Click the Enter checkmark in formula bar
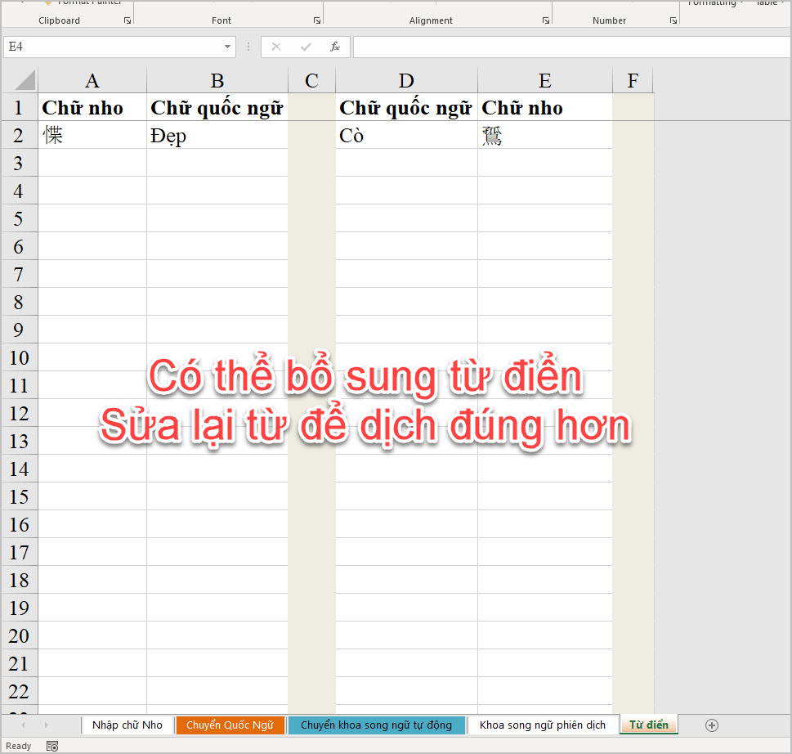This screenshot has height=754, width=792. (x=306, y=47)
